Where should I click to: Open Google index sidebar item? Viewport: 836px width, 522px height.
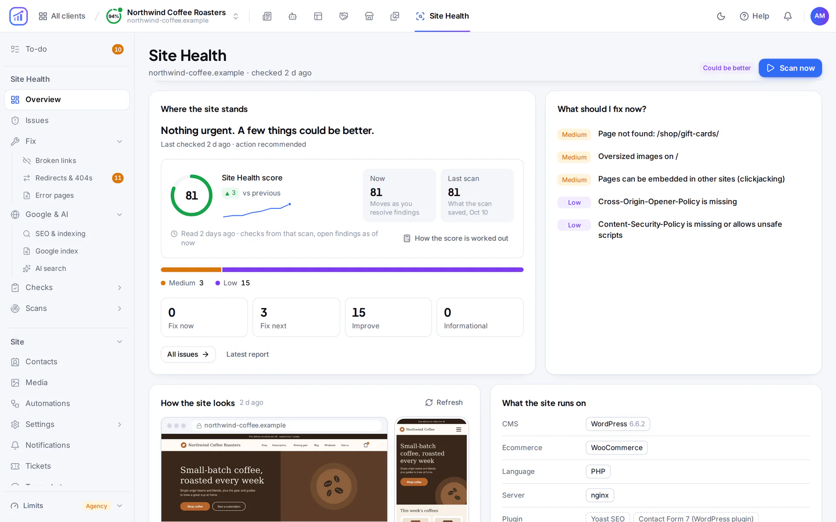(73, 251)
